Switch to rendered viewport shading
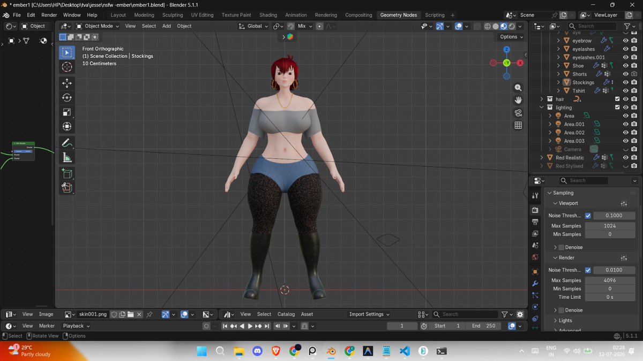This screenshot has width=643, height=361. point(512,26)
